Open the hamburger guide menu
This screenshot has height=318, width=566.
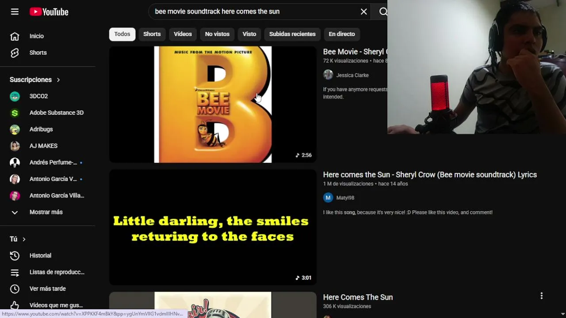pos(15,12)
